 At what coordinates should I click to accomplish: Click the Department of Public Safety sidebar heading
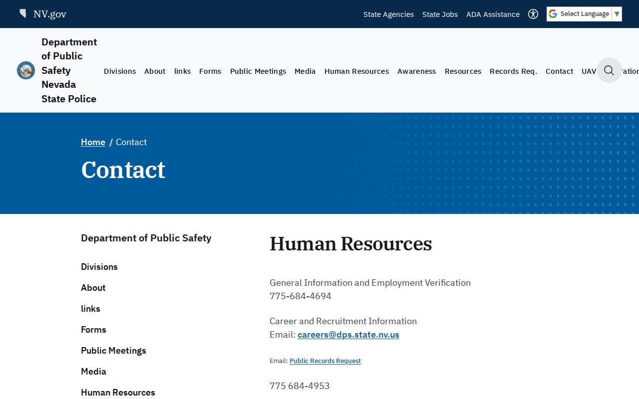(146, 238)
